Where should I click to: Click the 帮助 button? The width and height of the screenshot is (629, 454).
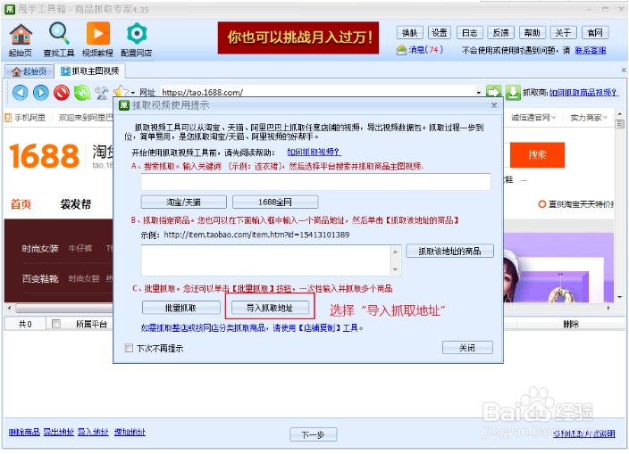pos(533,33)
